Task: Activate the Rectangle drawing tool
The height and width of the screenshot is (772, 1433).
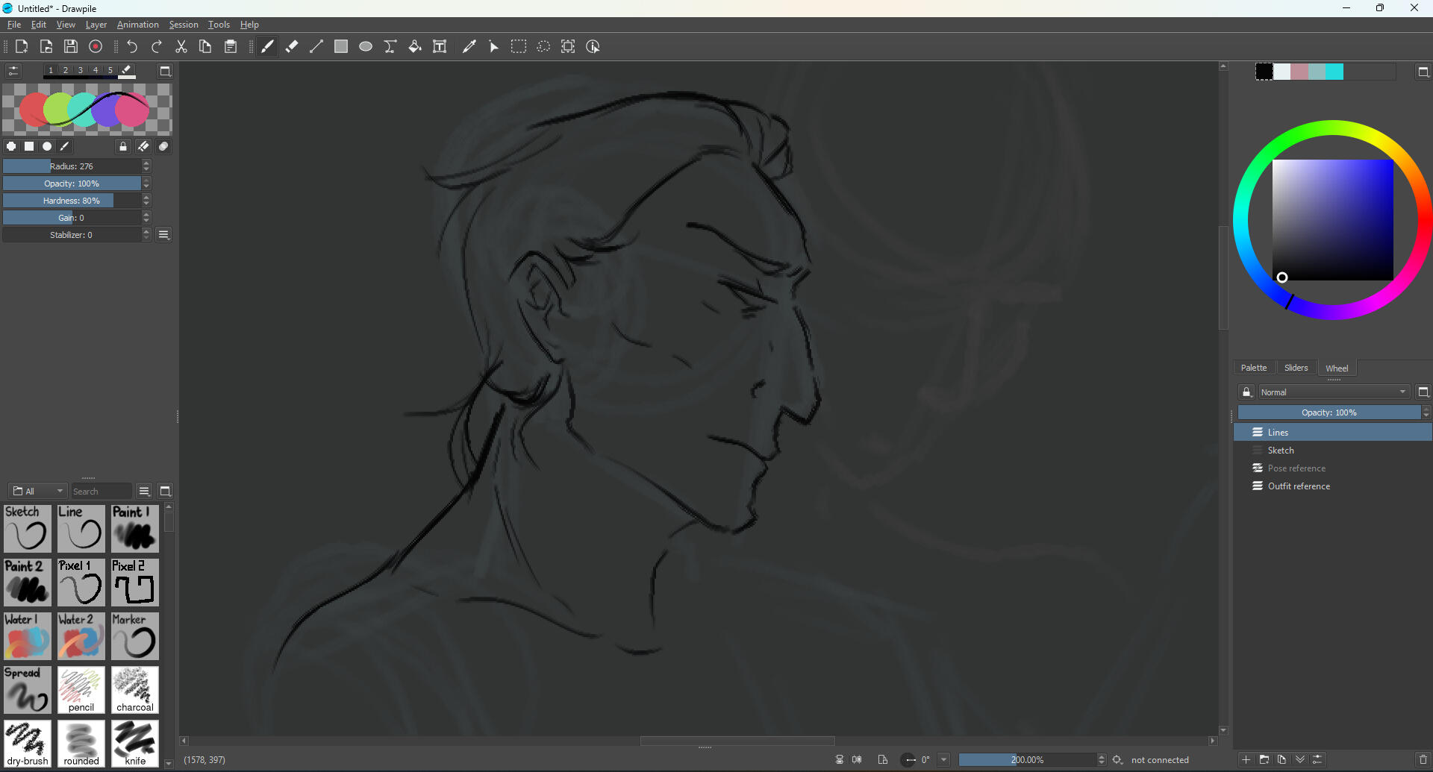Action: 341,46
